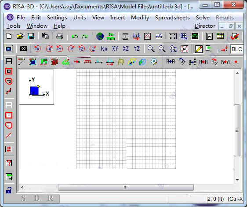
Task: Open the Spreadsheets menu
Action: click(172, 18)
